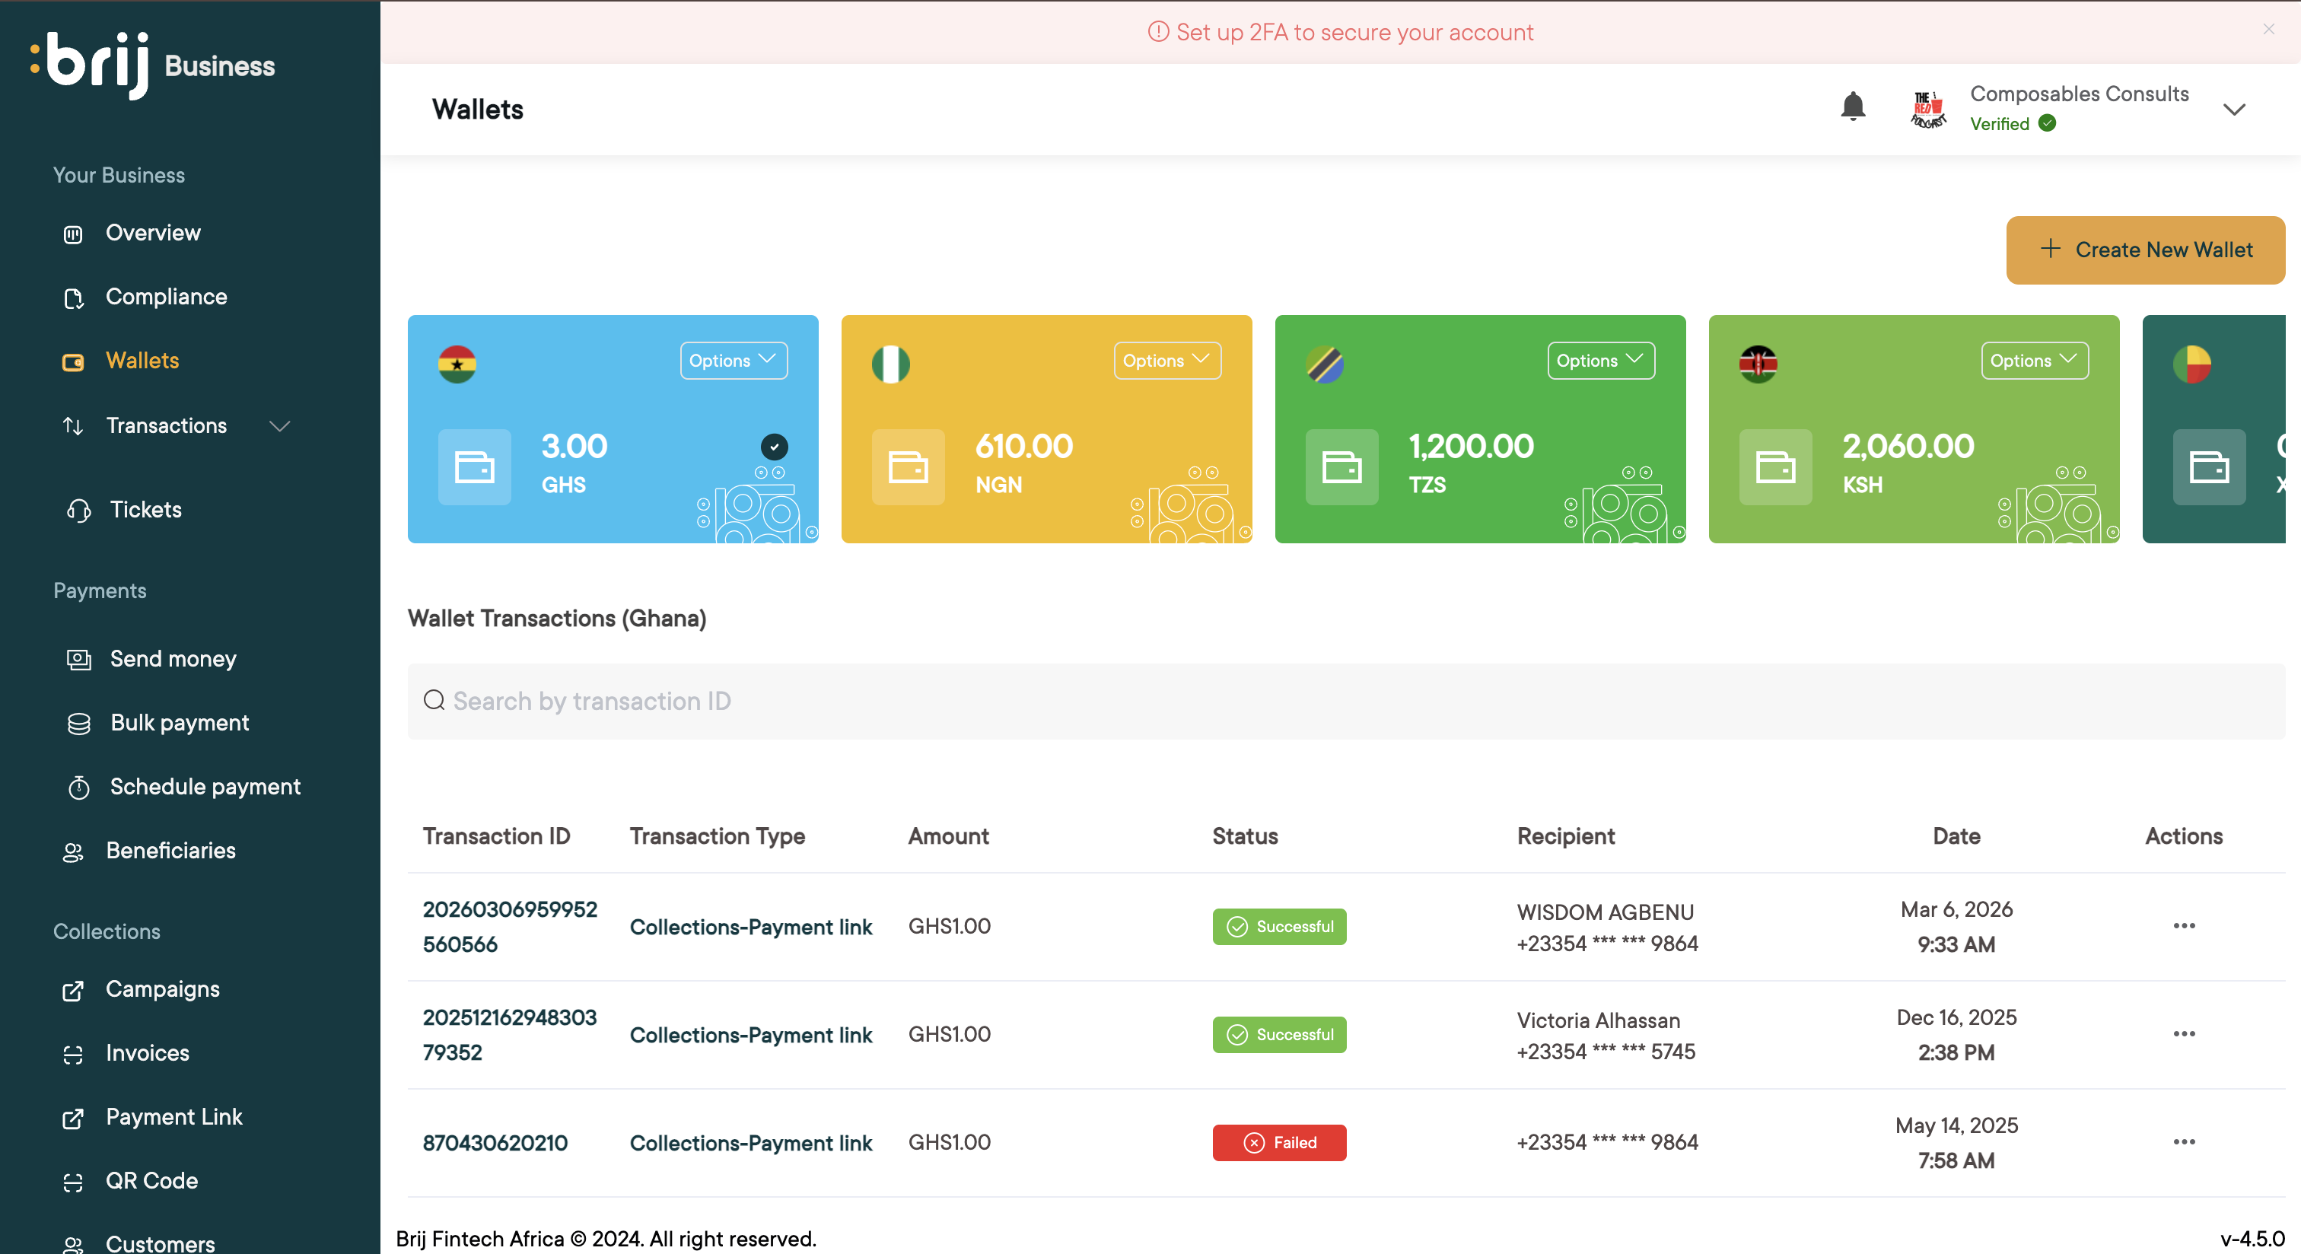This screenshot has width=2301, height=1254.
Task: Dismiss the 2FA setup banner
Action: pyautogui.click(x=2268, y=30)
